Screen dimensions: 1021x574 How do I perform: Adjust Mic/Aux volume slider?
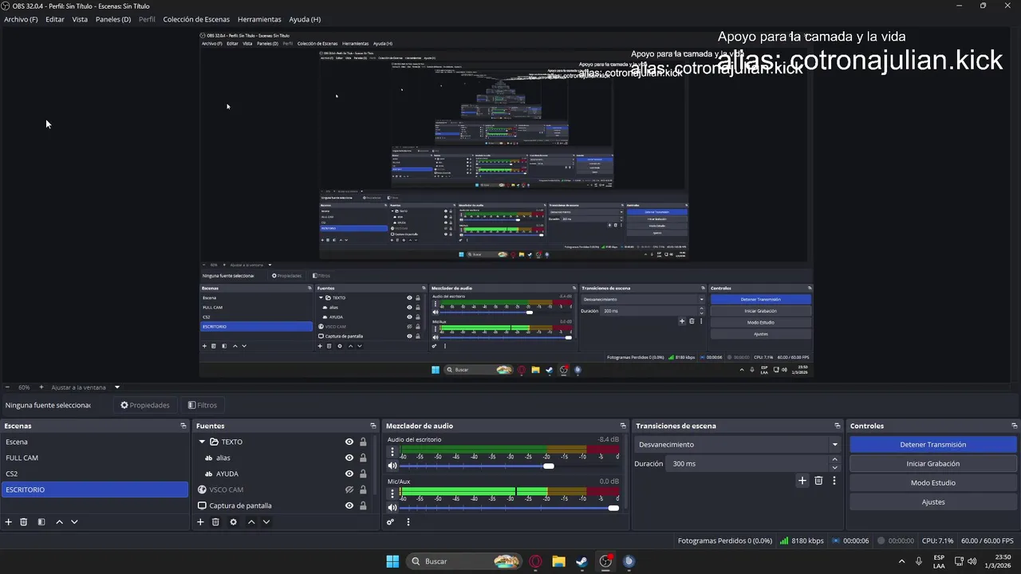613,508
